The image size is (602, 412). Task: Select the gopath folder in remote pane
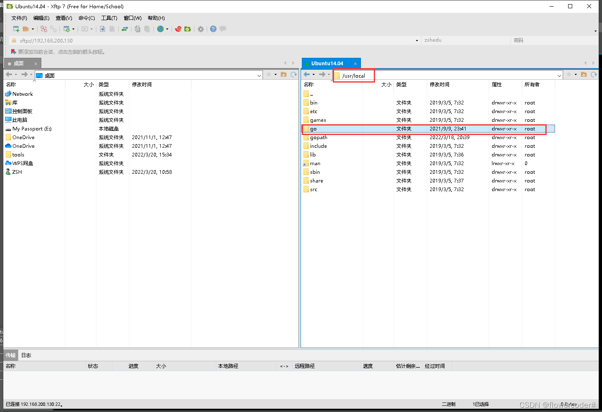[428, 137]
